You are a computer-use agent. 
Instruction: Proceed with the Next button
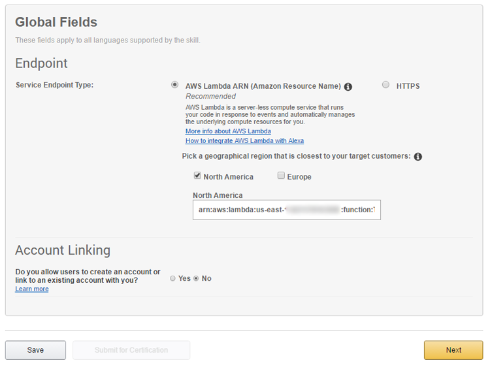[453, 350]
